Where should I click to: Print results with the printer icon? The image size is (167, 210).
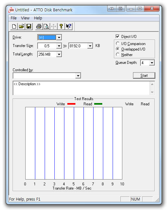point(39,26)
